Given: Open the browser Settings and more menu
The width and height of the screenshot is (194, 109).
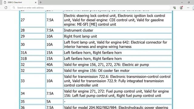Looking at the screenshot, I should 188,8.
